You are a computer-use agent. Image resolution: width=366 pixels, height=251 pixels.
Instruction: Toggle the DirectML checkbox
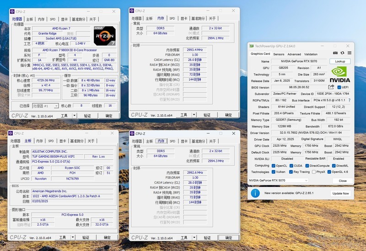point(334,166)
